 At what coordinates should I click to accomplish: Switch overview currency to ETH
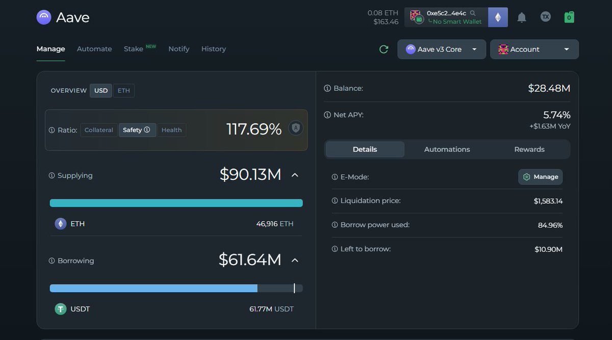[123, 90]
